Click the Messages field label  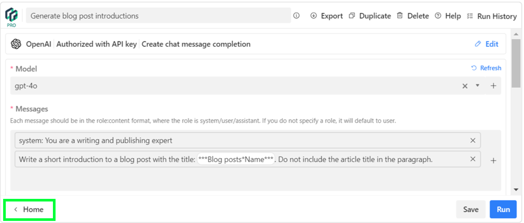tap(32, 109)
